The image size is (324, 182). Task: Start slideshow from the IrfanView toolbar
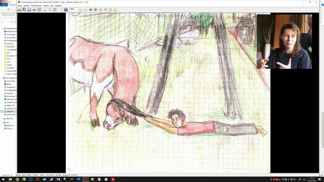point(24,10)
